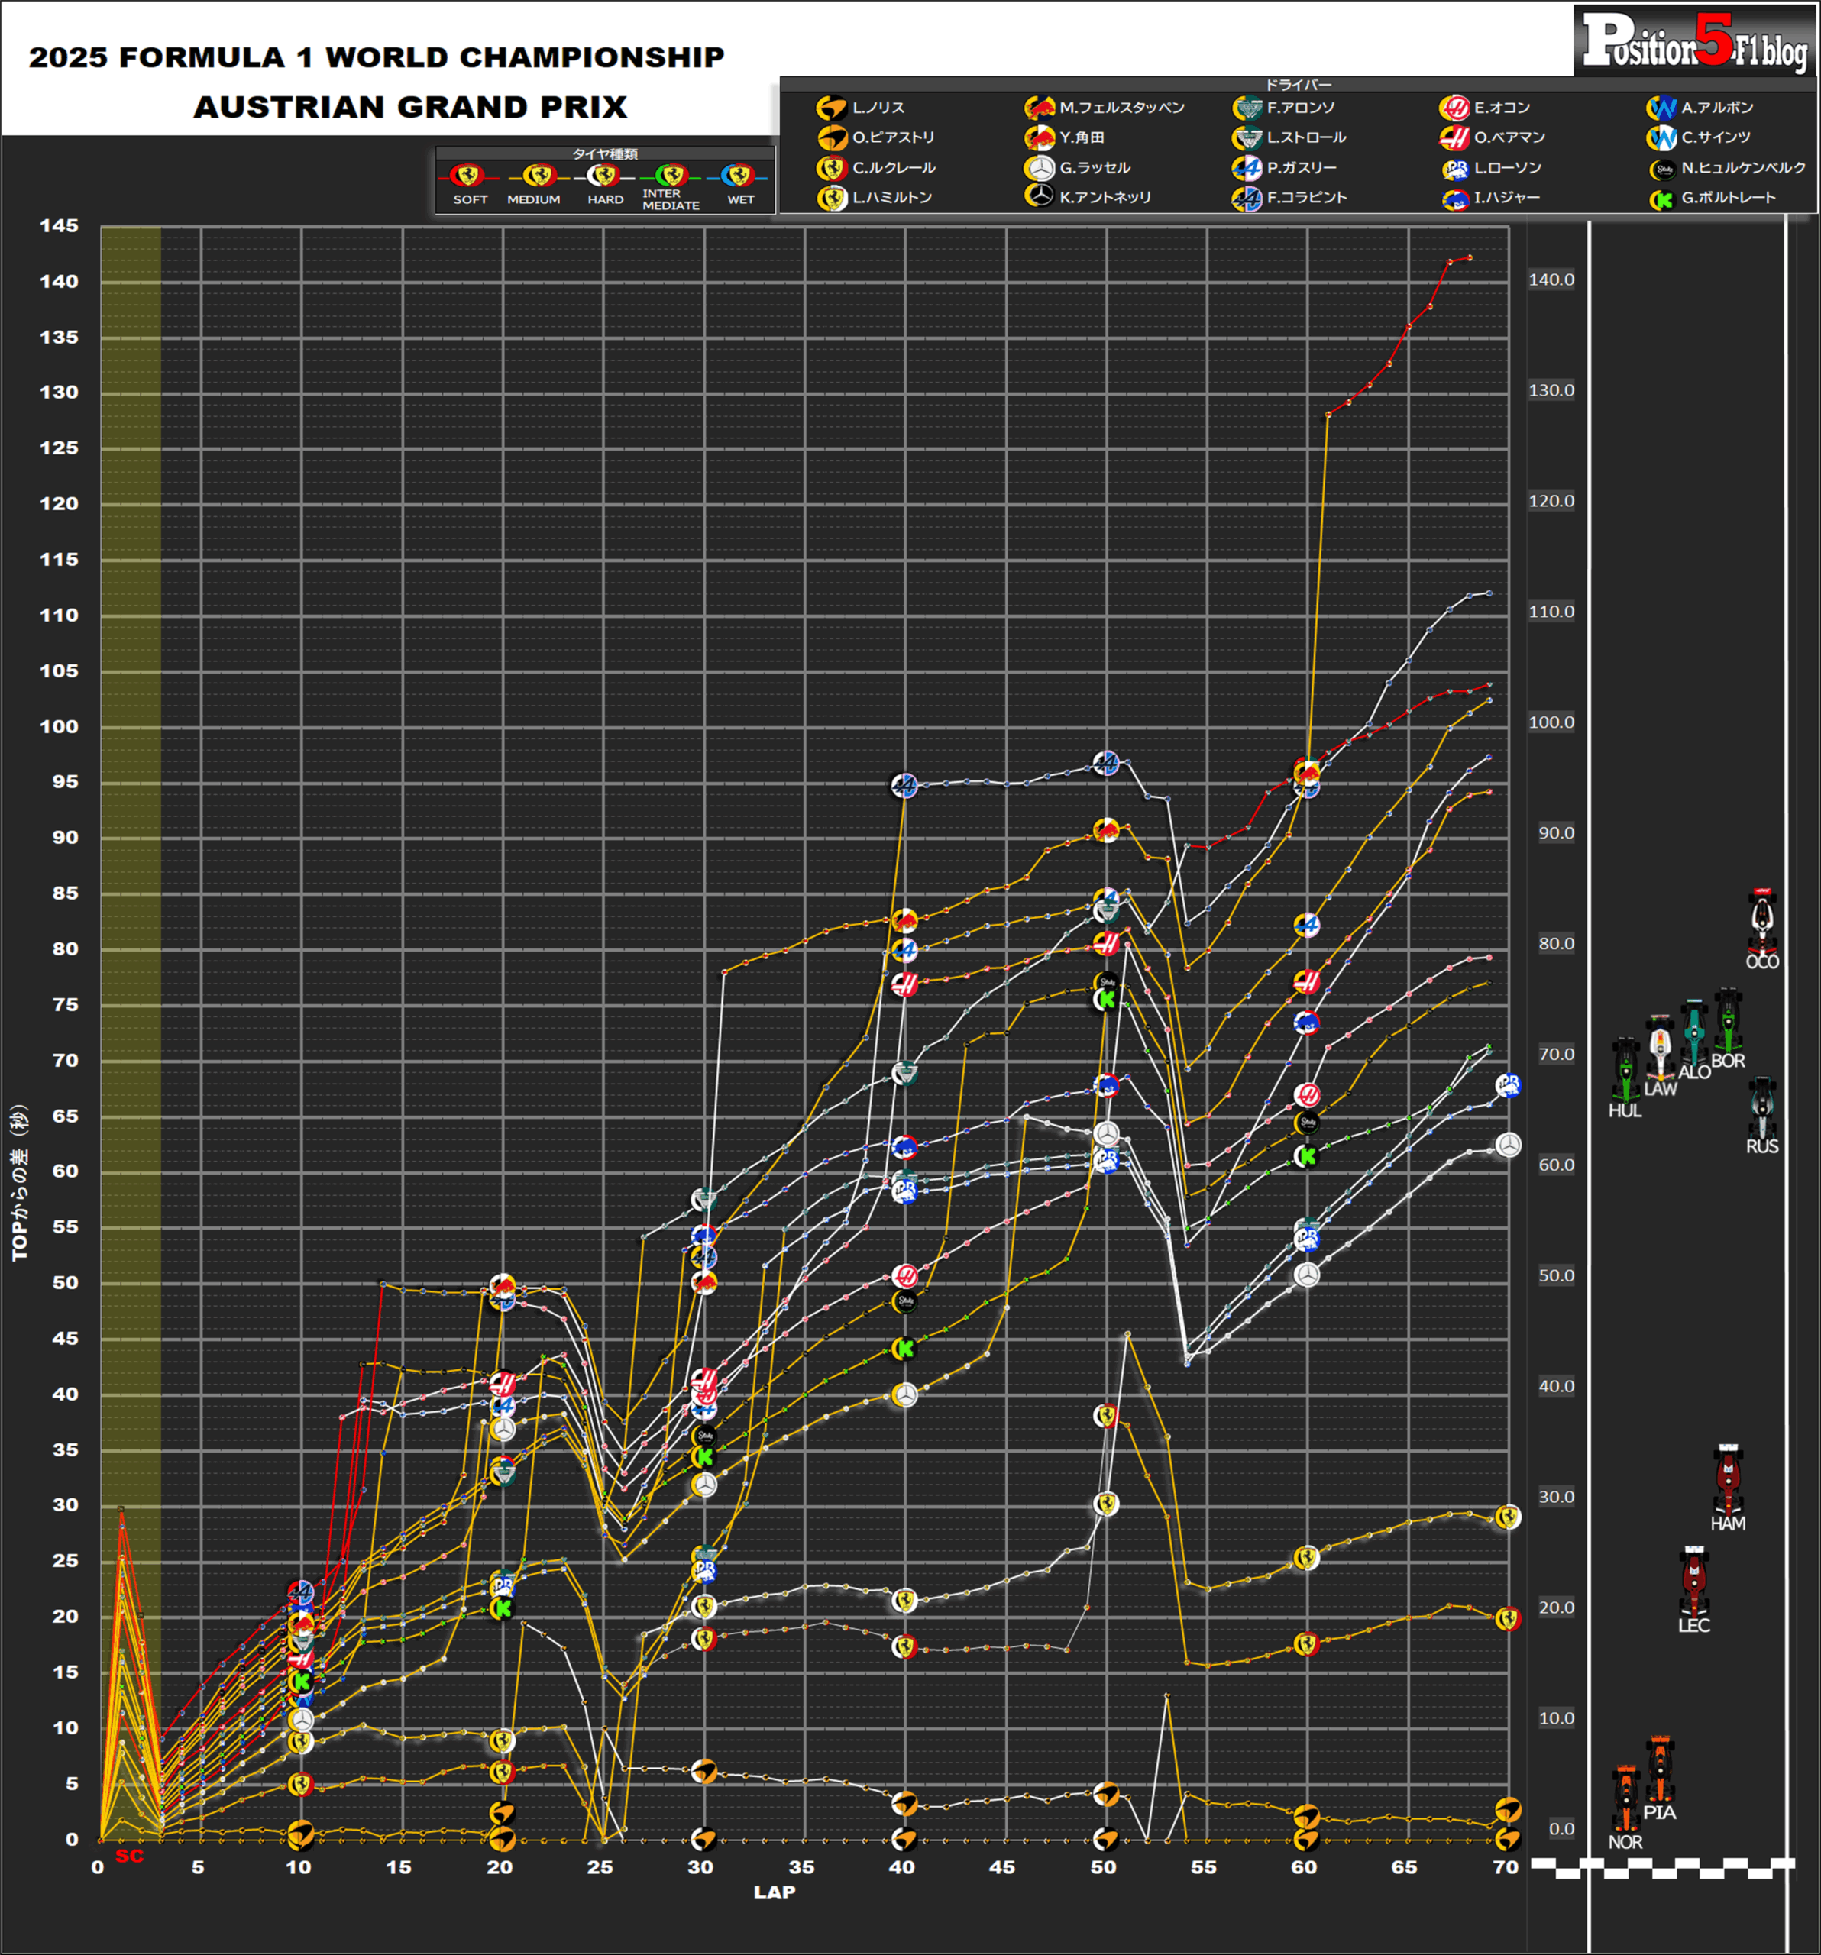This screenshot has height=1955, width=1821.
Task: Select the Ferrari icon beside L.ハミルトン
Action: (x=833, y=198)
